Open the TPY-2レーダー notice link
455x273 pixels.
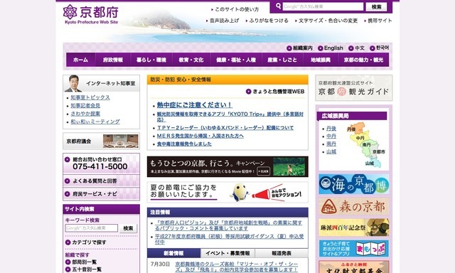pos(225,128)
